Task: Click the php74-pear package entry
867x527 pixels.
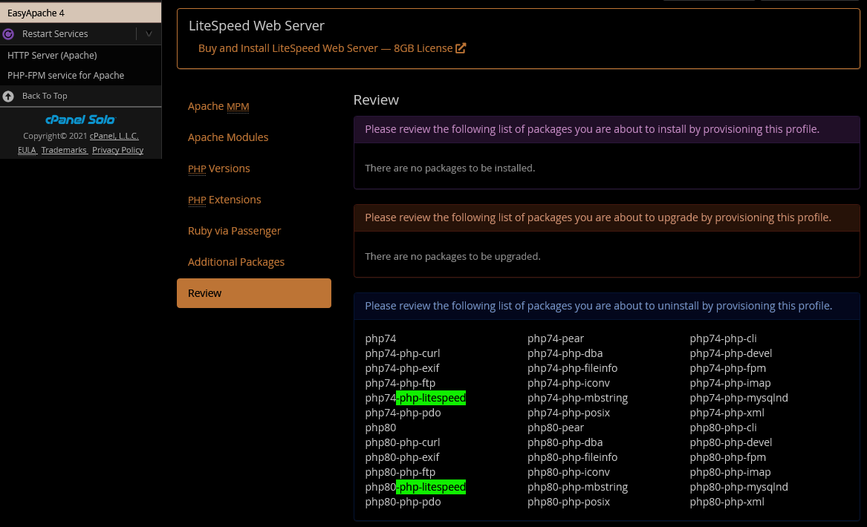Action: point(555,338)
